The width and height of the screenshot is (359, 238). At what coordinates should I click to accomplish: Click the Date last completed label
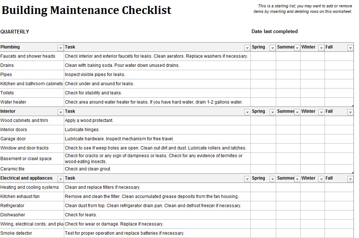pyautogui.click(x=275, y=32)
